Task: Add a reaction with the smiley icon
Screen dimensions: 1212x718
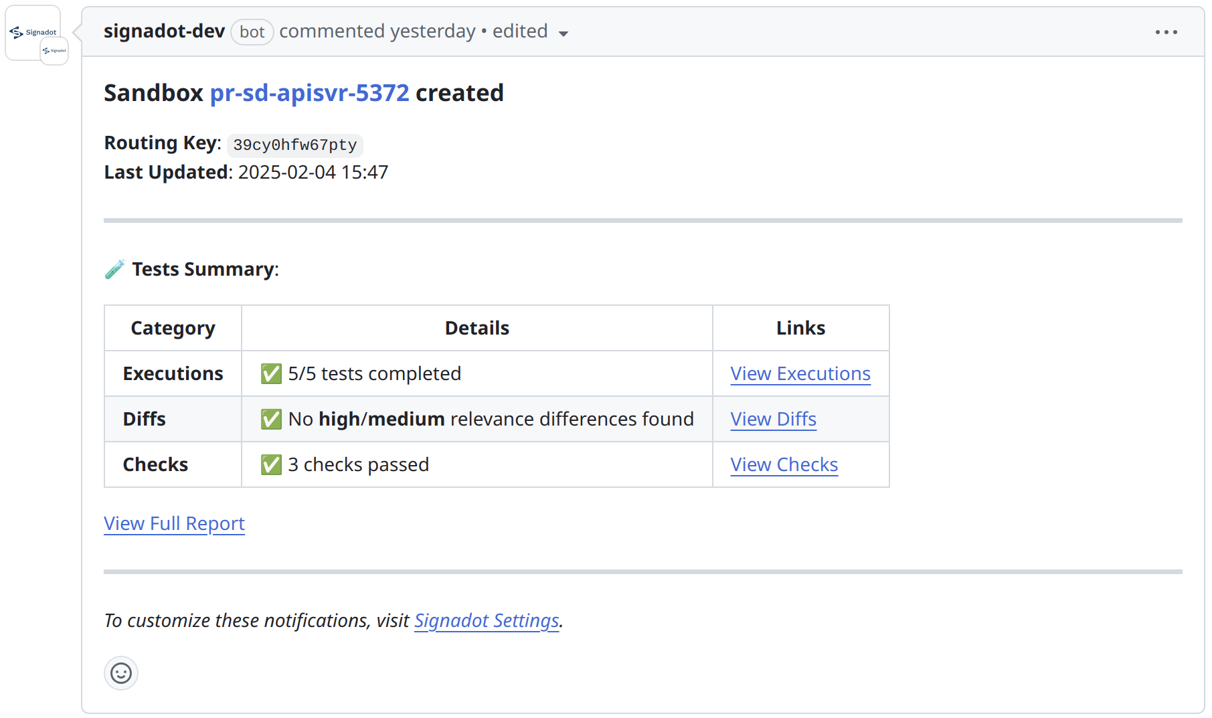Action: 121,672
